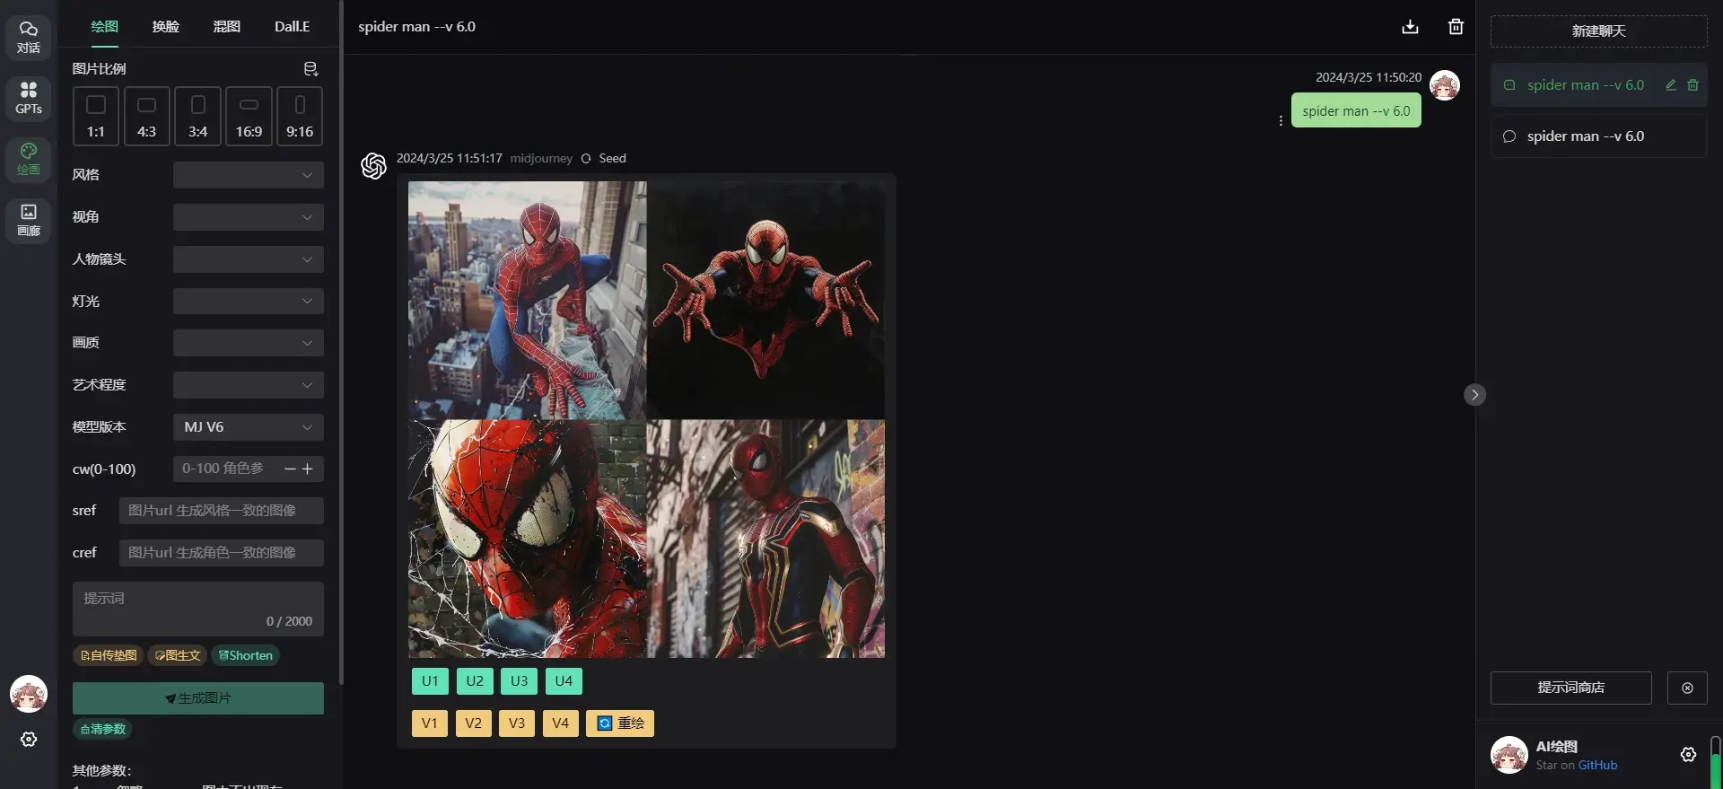Select the 1:1 aspect ratio
Screen dimensions: 1723x789
96,116
